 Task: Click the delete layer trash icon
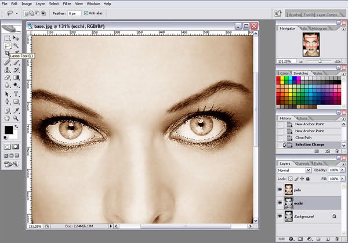pyautogui.click(x=337, y=239)
